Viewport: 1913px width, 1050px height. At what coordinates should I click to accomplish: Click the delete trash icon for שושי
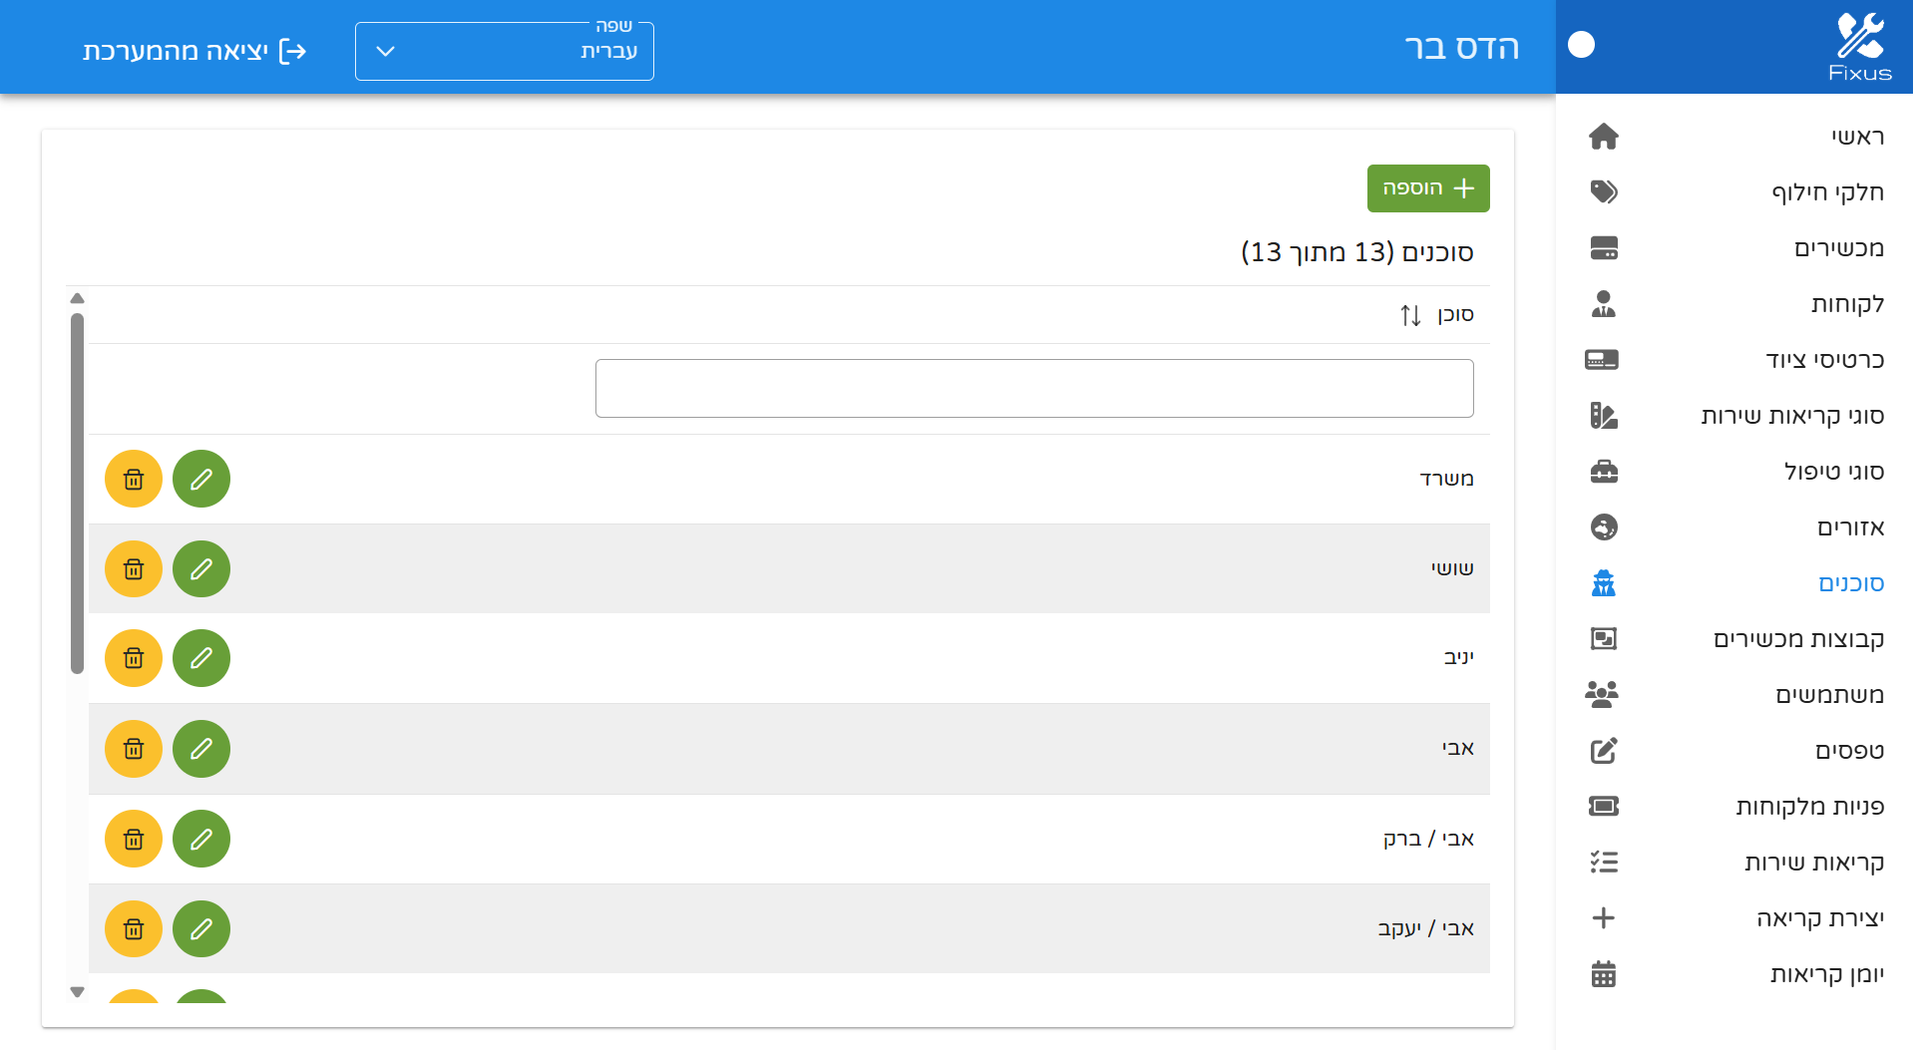pos(134,569)
